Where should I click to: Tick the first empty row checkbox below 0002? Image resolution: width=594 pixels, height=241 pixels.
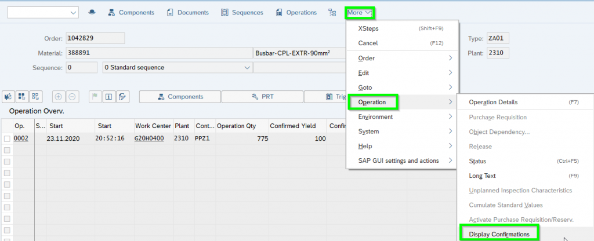click(x=7, y=150)
